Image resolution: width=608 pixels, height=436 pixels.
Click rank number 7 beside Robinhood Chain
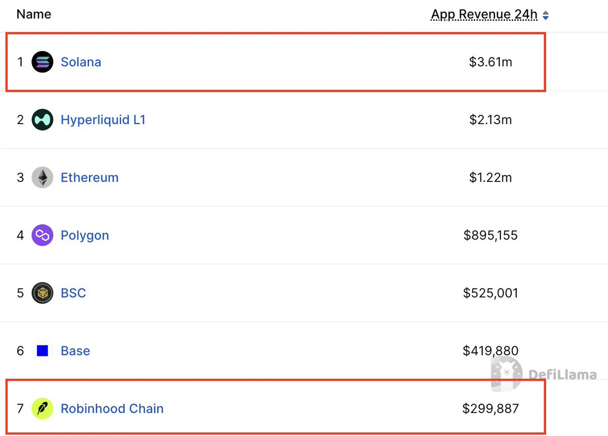[x=20, y=409]
